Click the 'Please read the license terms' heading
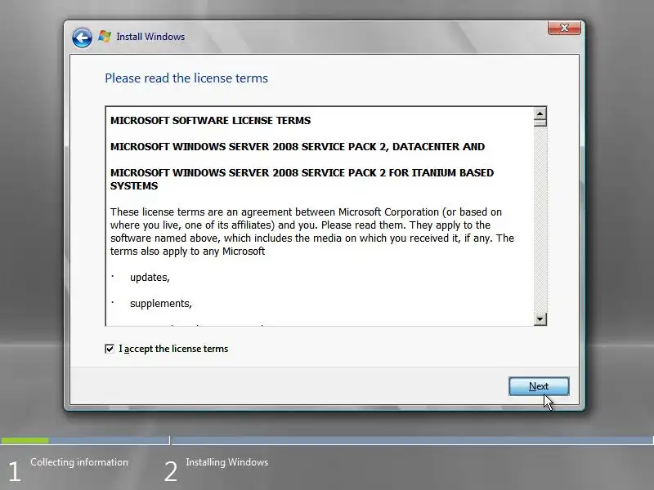The width and height of the screenshot is (654, 490). 186,78
